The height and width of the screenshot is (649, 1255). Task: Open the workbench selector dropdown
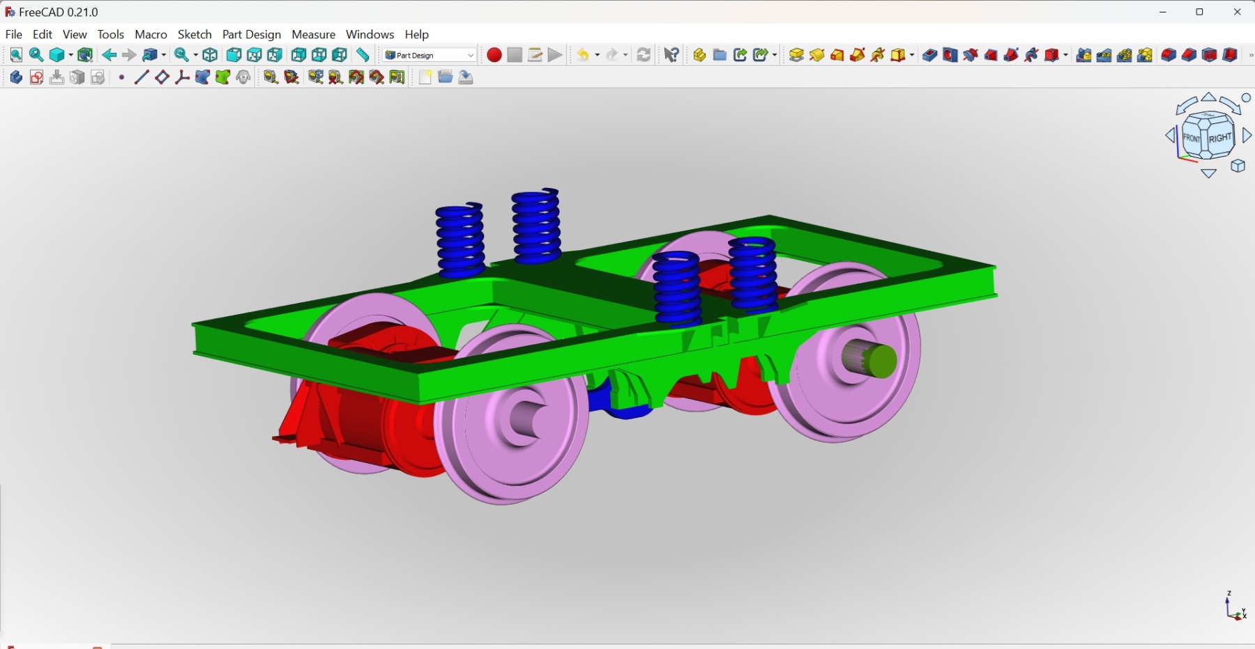pos(429,55)
